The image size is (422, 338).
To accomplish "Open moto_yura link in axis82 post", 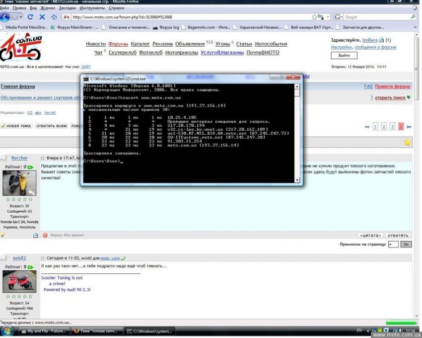I will [110, 258].
